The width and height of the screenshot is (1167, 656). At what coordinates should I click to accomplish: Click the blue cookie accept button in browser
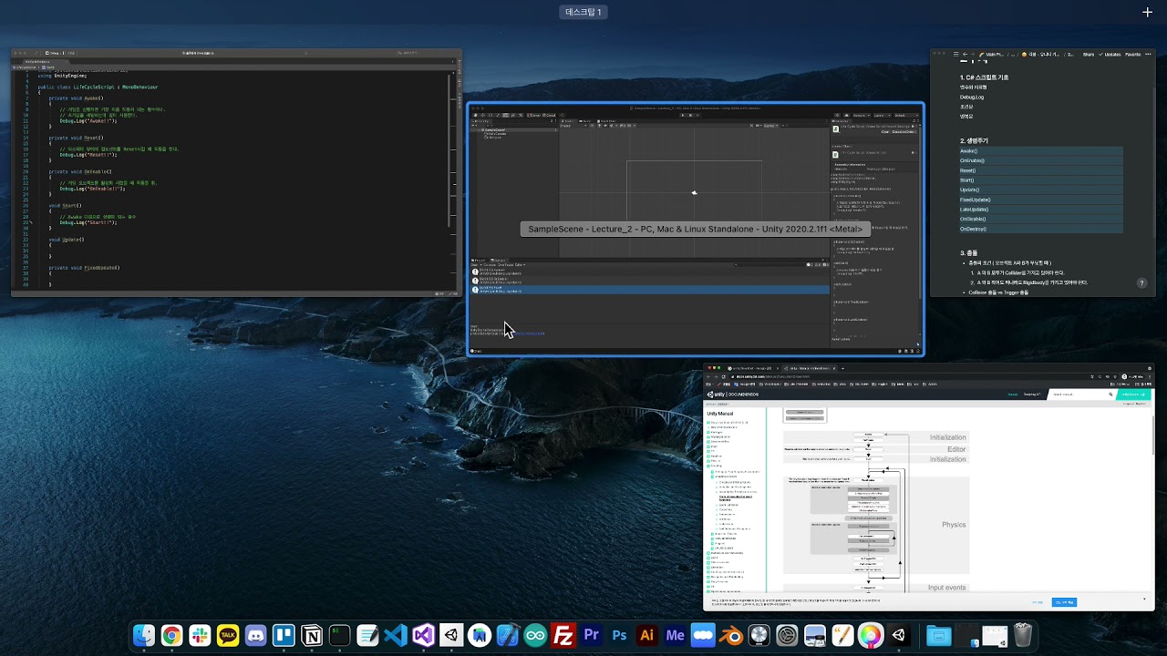1064,602
